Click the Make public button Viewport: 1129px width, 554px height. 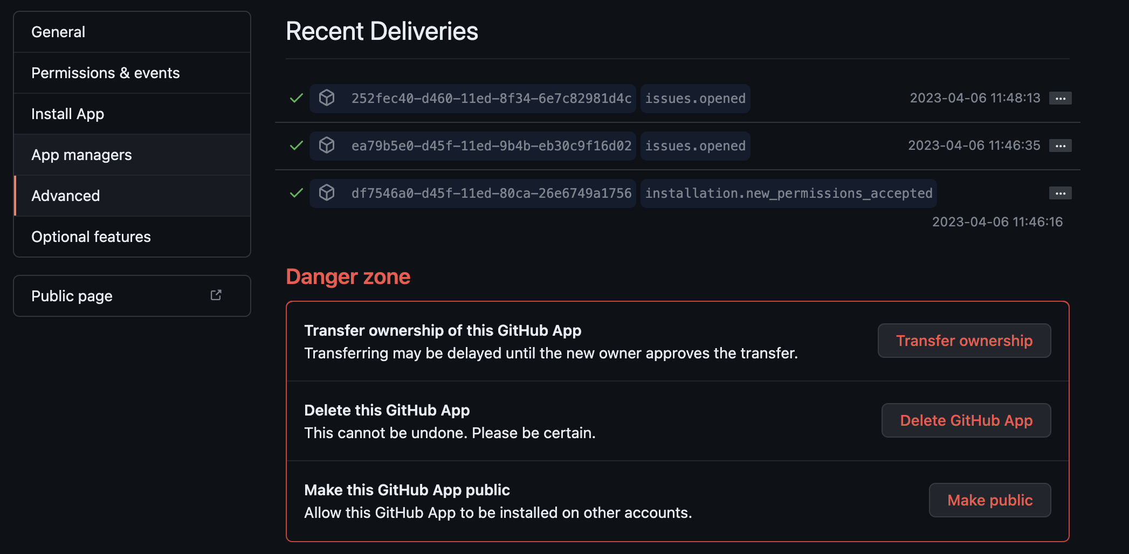point(990,500)
